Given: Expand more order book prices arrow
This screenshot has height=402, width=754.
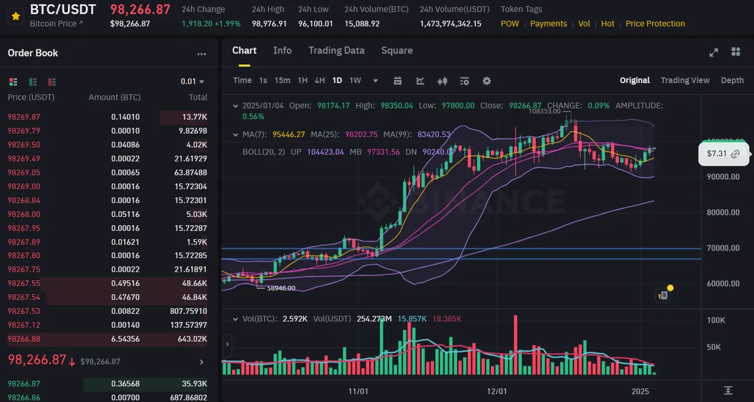Looking at the screenshot, I should (201, 361).
